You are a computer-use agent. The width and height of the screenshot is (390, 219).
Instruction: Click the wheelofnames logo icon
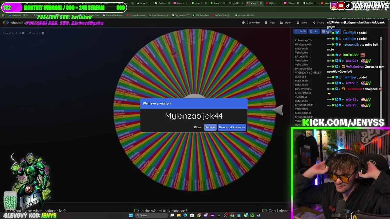click(x=6, y=23)
